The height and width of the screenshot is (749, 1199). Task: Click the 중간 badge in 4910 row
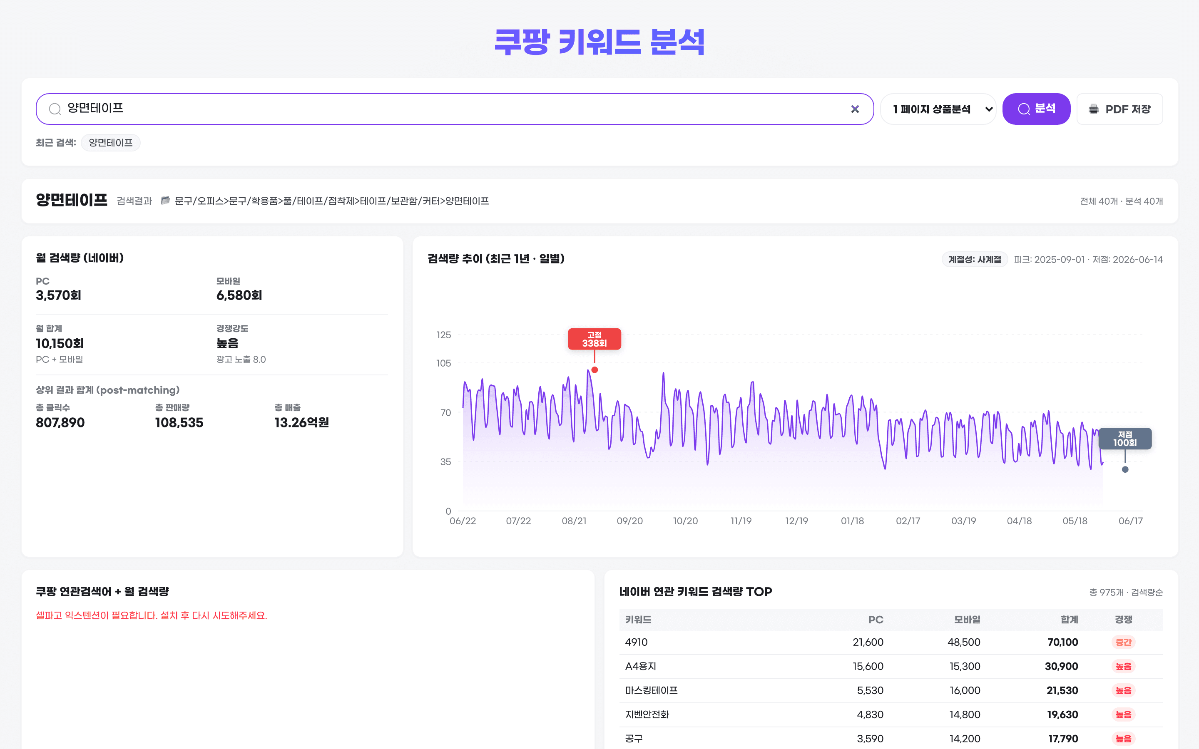click(1123, 642)
